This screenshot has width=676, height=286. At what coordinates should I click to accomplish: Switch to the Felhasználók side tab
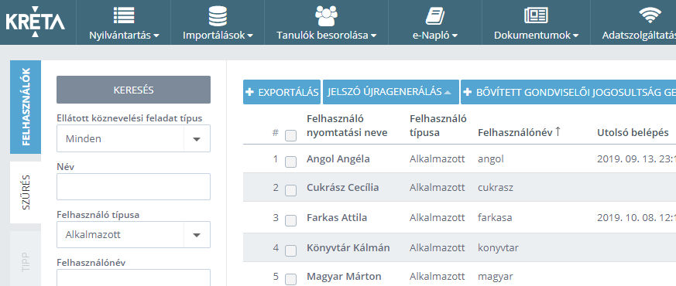pos(26,107)
